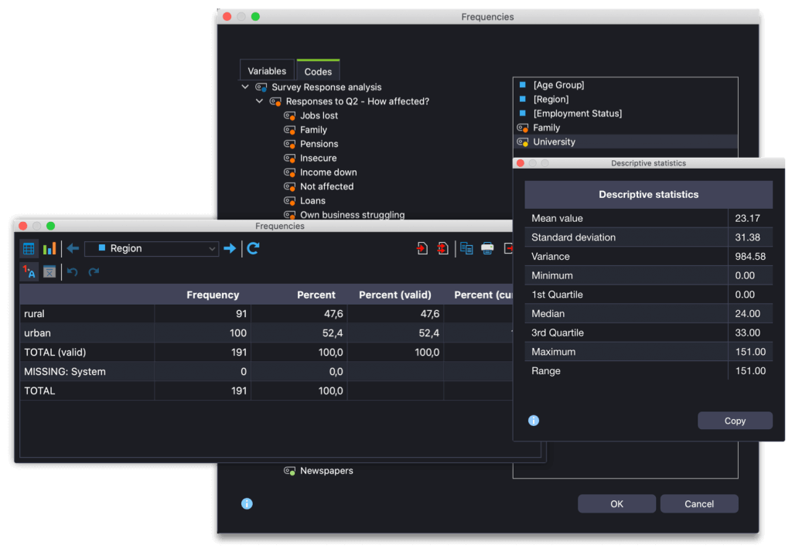Viewport: 792px width, 549px height.
Task: Open the Region variable dropdown
Action: tap(211, 249)
